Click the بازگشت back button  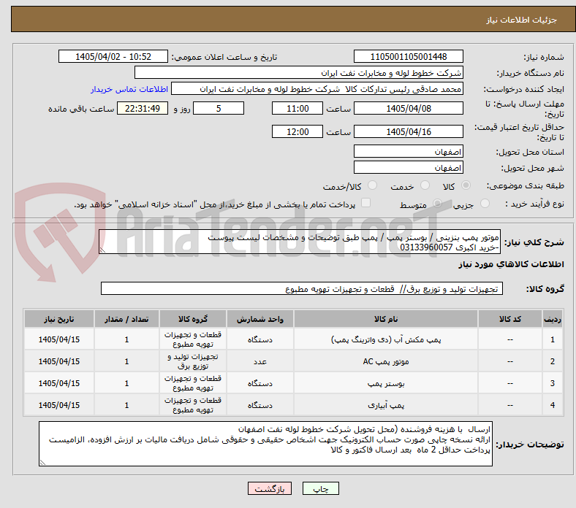click(x=270, y=488)
